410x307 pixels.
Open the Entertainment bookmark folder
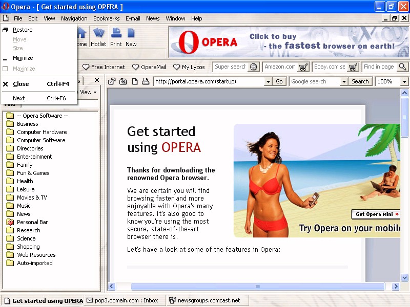[x=29, y=157]
